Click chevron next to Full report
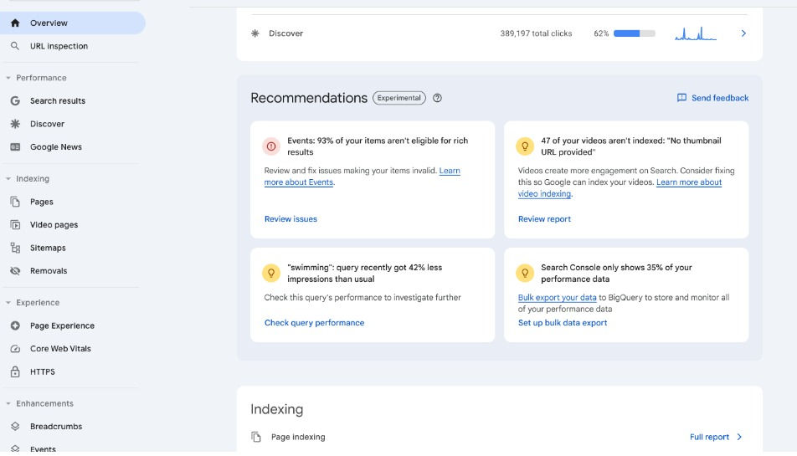Screen dimensions: 797x456 [739, 437]
